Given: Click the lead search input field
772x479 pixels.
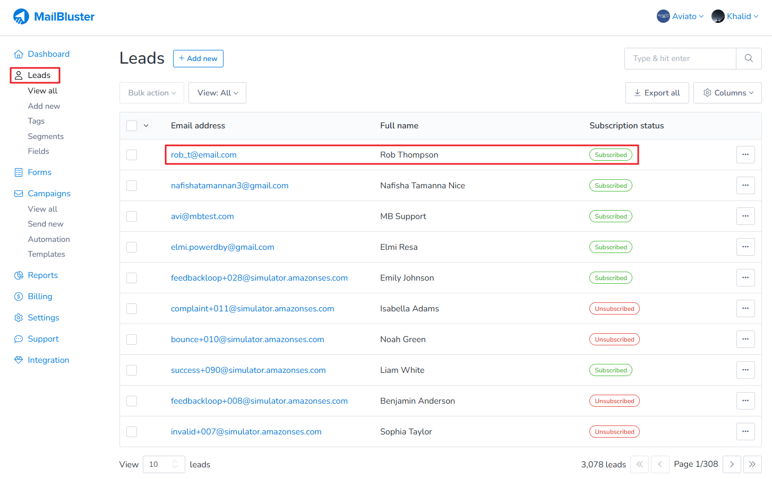Looking at the screenshot, I should [x=680, y=58].
